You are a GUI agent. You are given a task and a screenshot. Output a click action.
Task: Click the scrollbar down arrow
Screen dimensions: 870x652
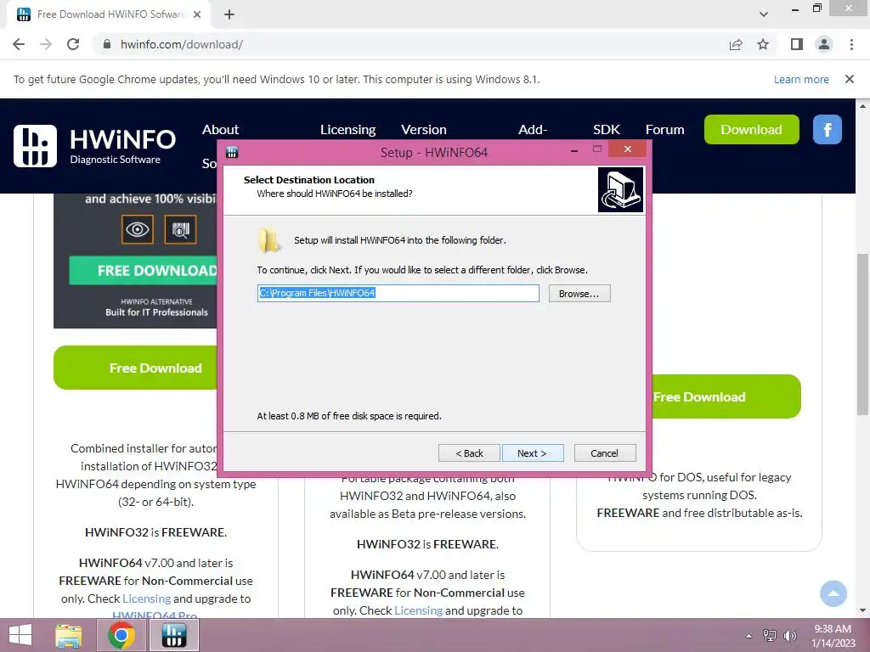(x=862, y=611)
